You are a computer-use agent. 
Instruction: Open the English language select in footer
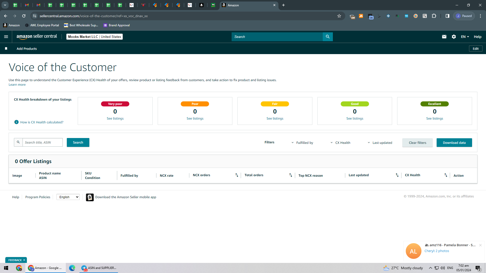[68, 197]
